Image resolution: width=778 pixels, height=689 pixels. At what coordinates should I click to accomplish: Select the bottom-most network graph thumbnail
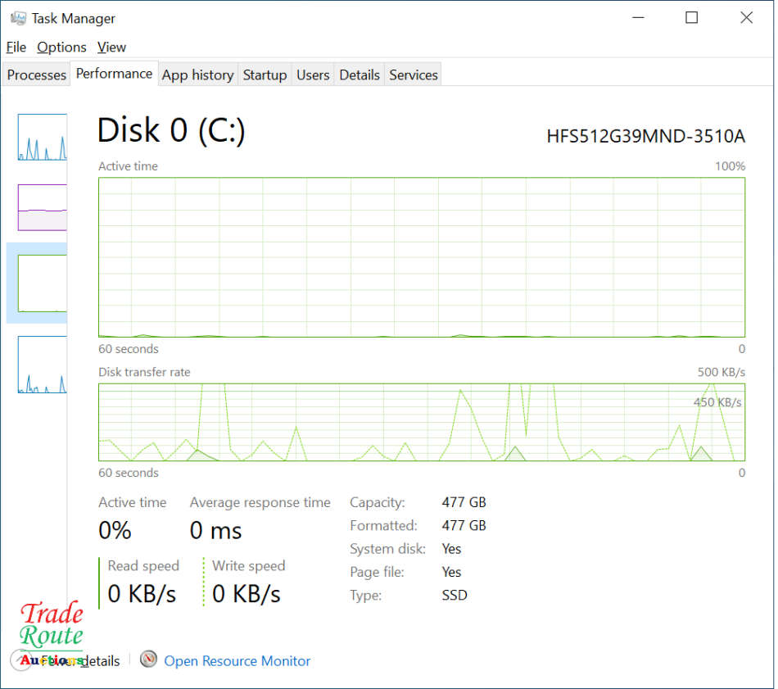click(x=42, y=364)
